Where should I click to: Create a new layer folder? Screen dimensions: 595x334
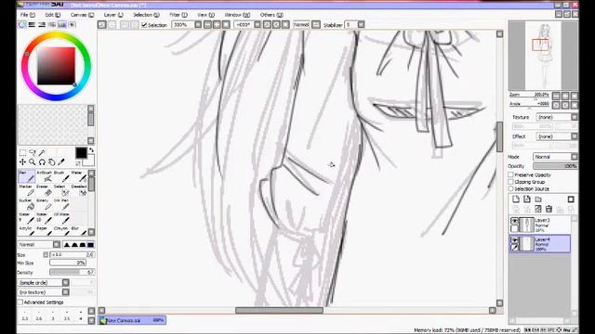tap(538, 199)
